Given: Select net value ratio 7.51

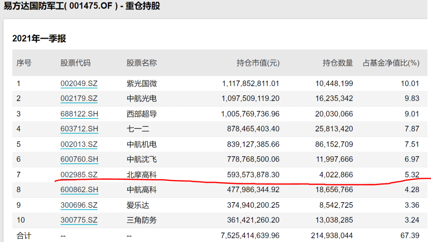Looking at the screenshot, I should 412,144.
